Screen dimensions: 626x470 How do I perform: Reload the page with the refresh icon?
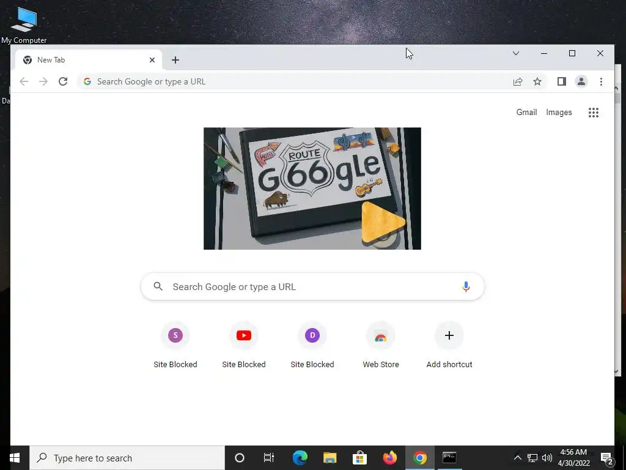[x=63, y=81]
